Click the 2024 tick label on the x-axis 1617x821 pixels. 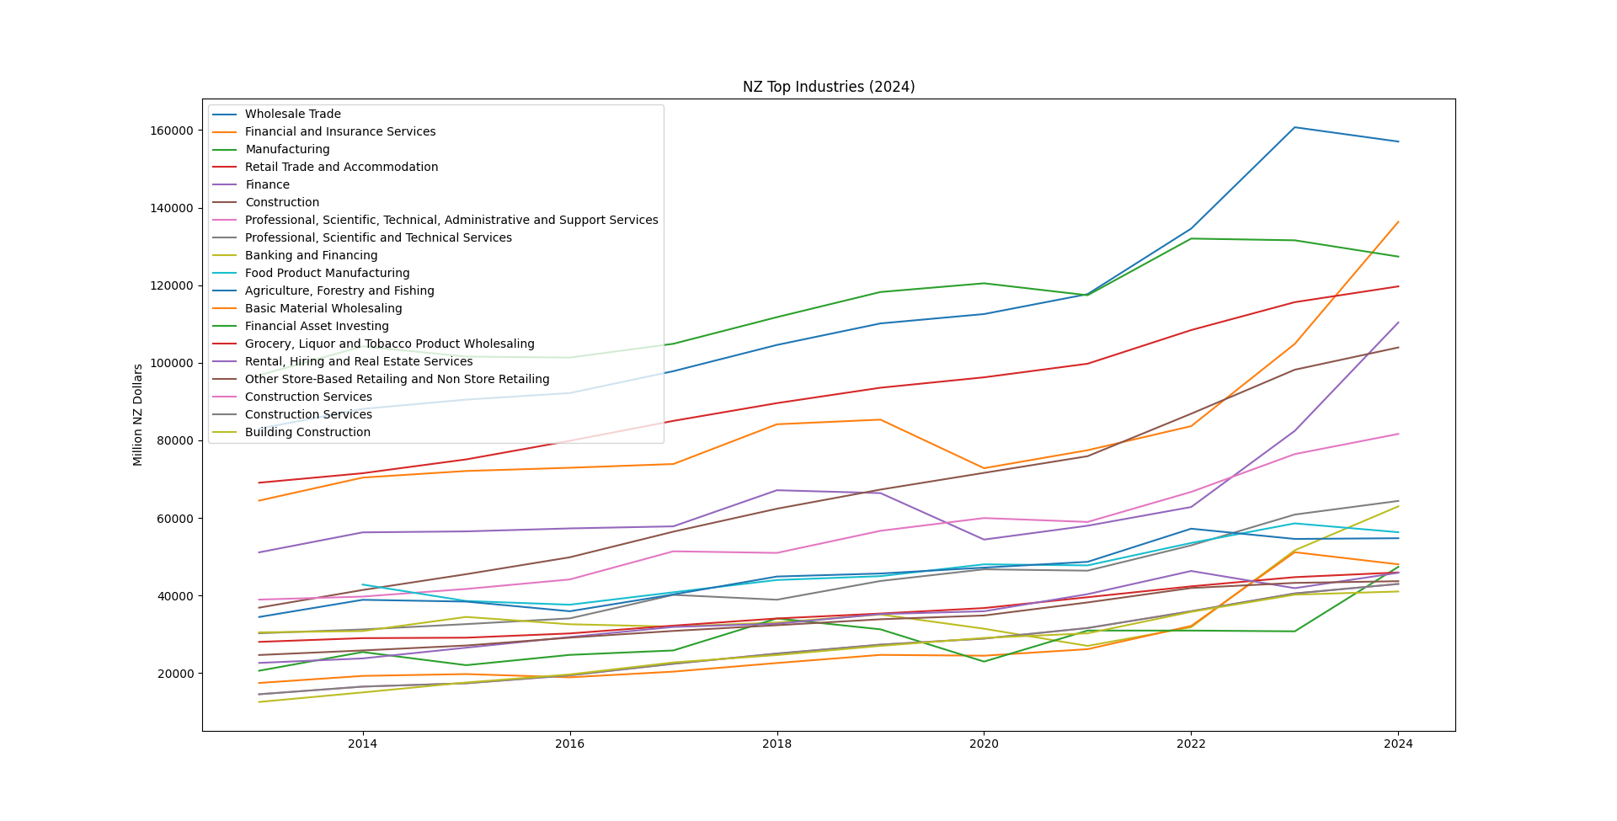click(1398, 744)
